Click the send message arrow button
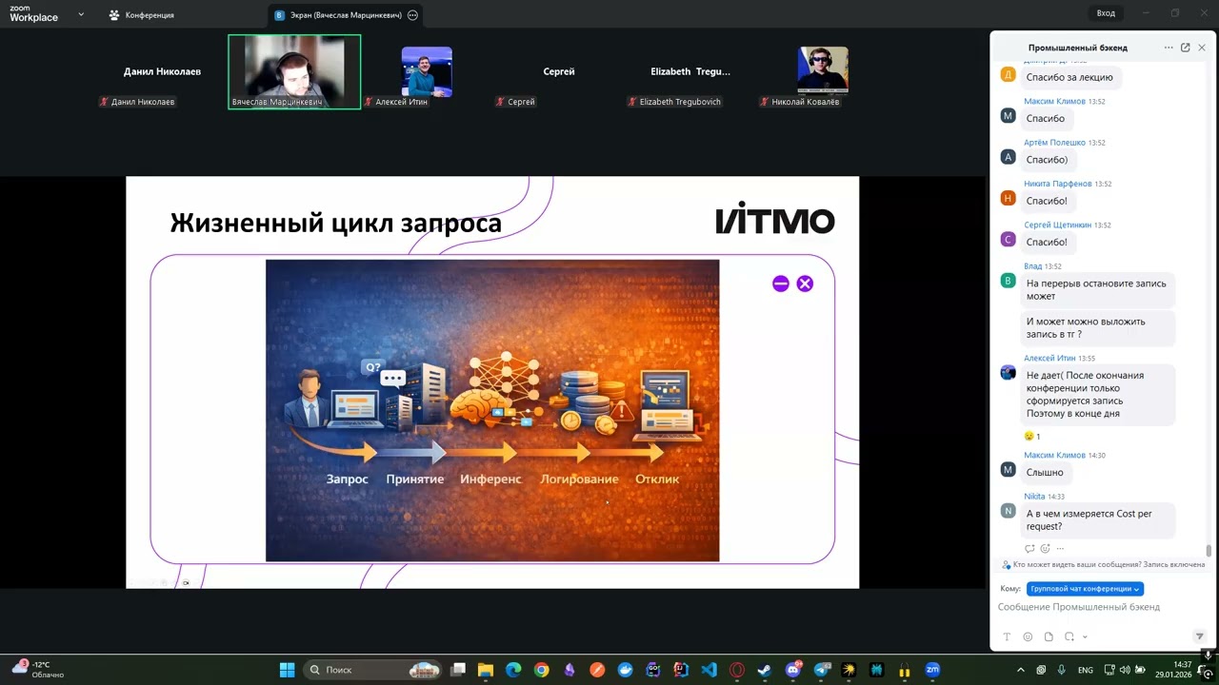1219x685 pixels. click(x=1200, y=636)
